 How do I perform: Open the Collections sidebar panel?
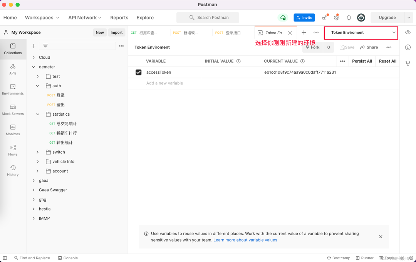[13, 49]
